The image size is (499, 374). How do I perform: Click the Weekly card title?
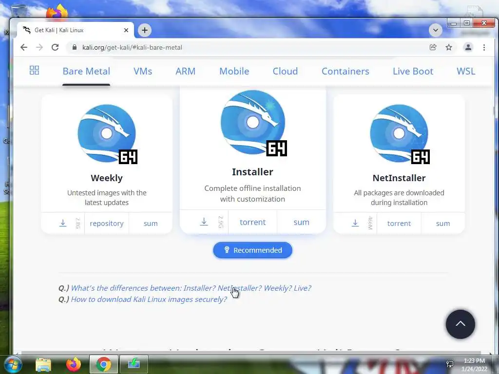(107, 178)
